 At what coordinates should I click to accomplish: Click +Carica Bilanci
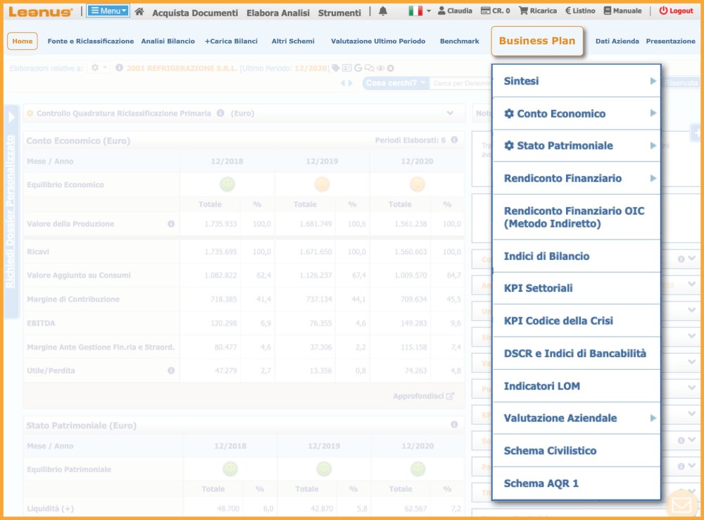click(x=231, y=41)
